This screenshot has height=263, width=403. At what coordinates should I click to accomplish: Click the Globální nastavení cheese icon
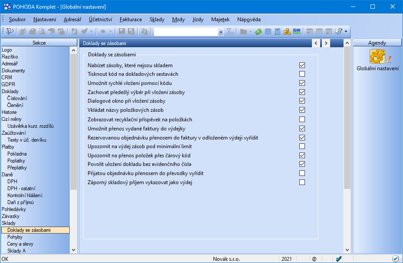tap(377, 56)
